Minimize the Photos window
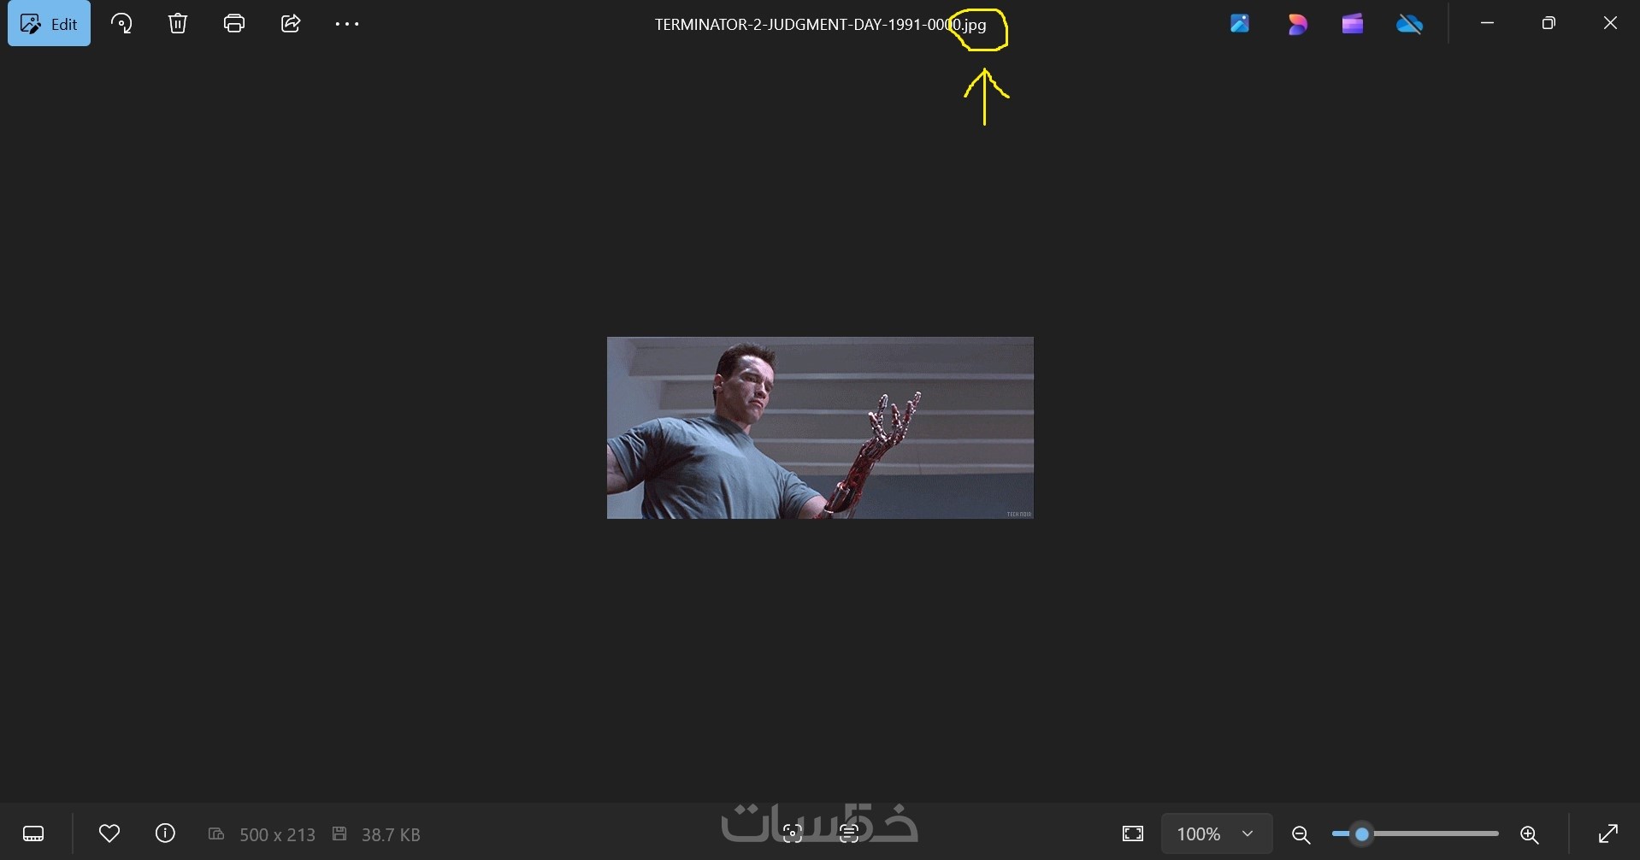 1488,23
